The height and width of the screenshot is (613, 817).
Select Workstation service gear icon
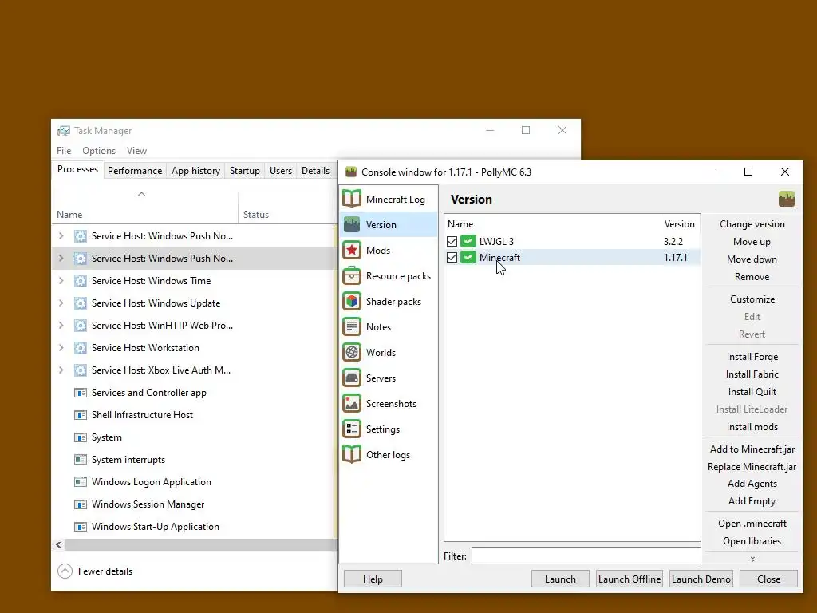tap(81, 348)
